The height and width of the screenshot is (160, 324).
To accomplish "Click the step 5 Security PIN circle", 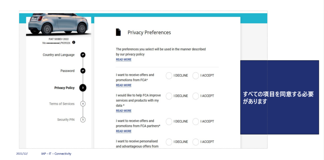I will (x=83, y=120).
